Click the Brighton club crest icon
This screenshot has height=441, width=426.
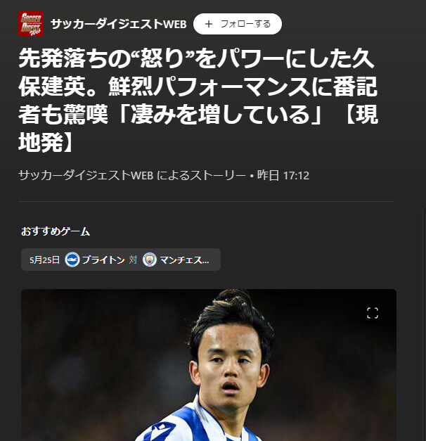click(x=72, y=260)
